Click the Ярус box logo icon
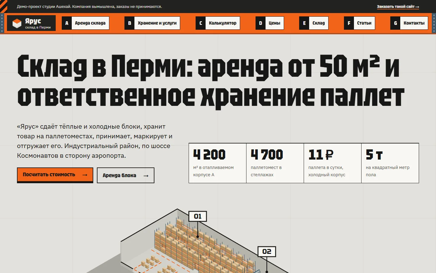436x273 pixels. click(x=17, y=23)
